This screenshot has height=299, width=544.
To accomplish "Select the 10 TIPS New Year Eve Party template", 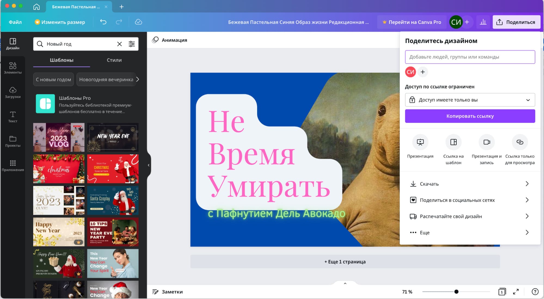I will pyautogui.click(x=113, y=232).
